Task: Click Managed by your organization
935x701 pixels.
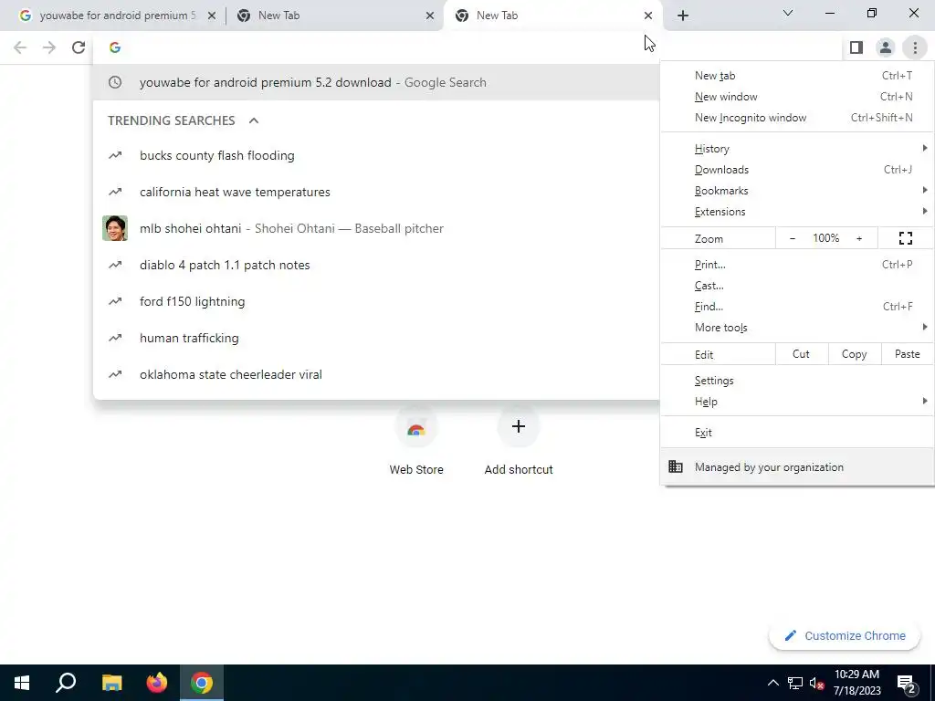Action: click(x=797, y=467)
